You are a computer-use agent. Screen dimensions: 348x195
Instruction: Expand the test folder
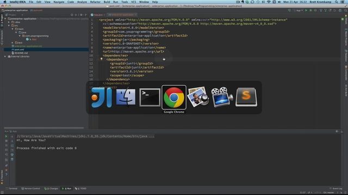pos(13,43)
